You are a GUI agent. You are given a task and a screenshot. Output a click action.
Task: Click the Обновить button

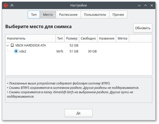[x=143, y=28]
